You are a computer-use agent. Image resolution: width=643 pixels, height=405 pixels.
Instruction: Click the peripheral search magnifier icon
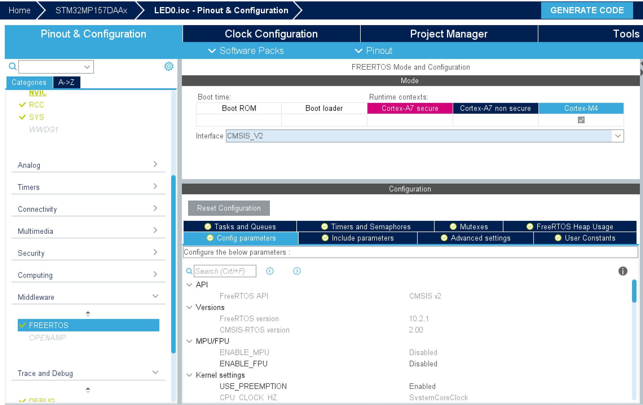(13, 67)
